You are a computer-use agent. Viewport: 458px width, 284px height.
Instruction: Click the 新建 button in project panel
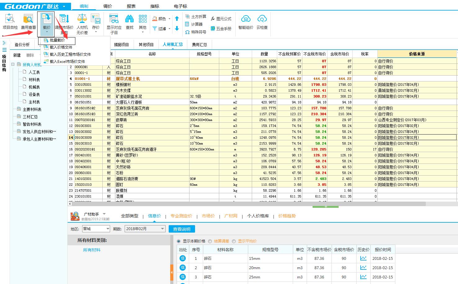point(17,55)
